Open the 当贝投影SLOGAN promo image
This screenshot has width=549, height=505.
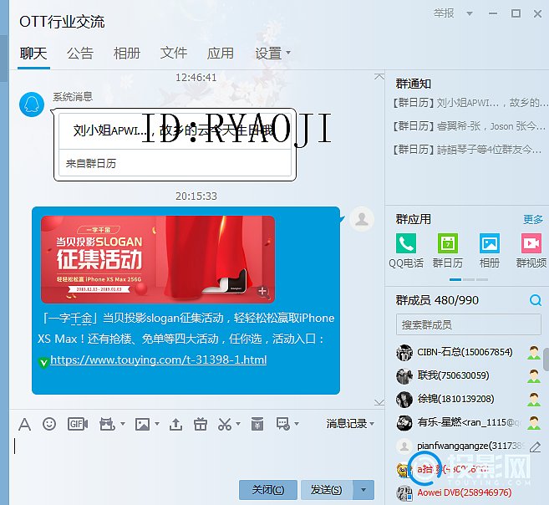[158, 259]
